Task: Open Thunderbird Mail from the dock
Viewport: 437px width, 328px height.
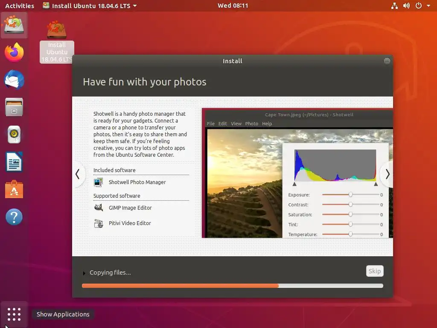Action: tap(14, 80)
